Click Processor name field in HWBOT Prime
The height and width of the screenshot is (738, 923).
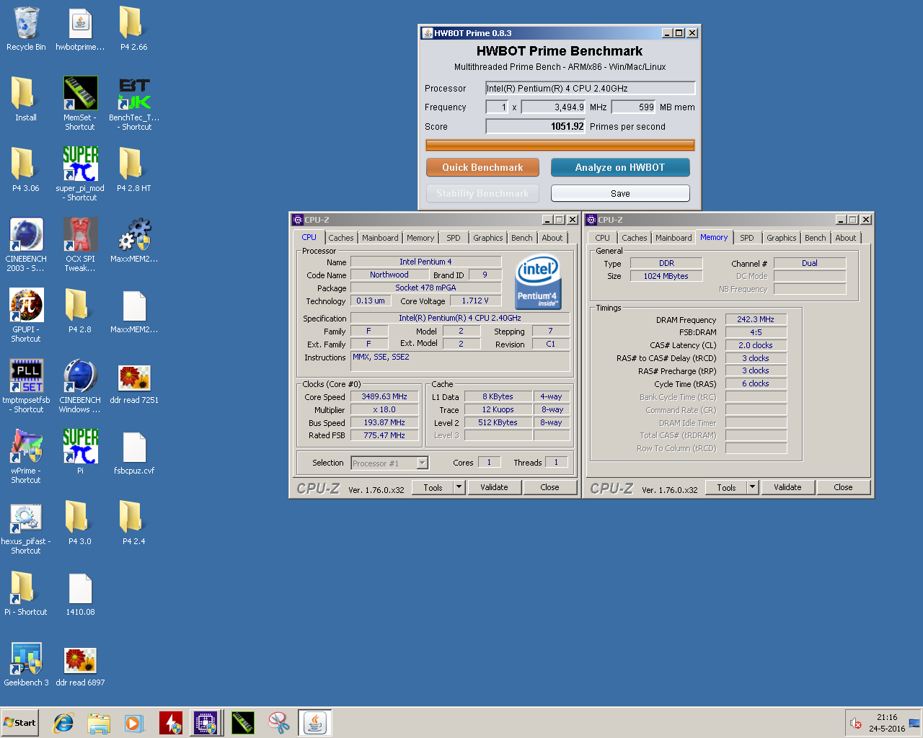(x=590, y=89)
